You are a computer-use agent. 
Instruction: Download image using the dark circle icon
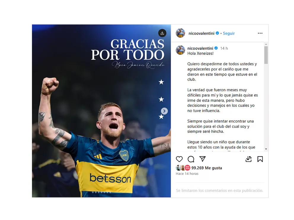162,33
